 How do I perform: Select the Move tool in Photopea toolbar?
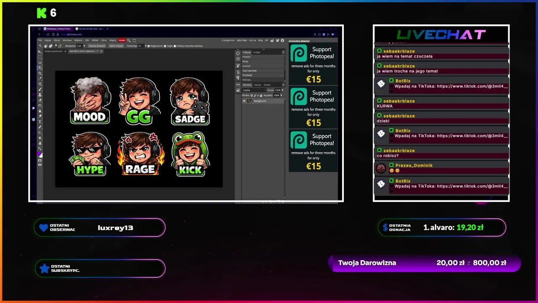[x=40, y=52]
